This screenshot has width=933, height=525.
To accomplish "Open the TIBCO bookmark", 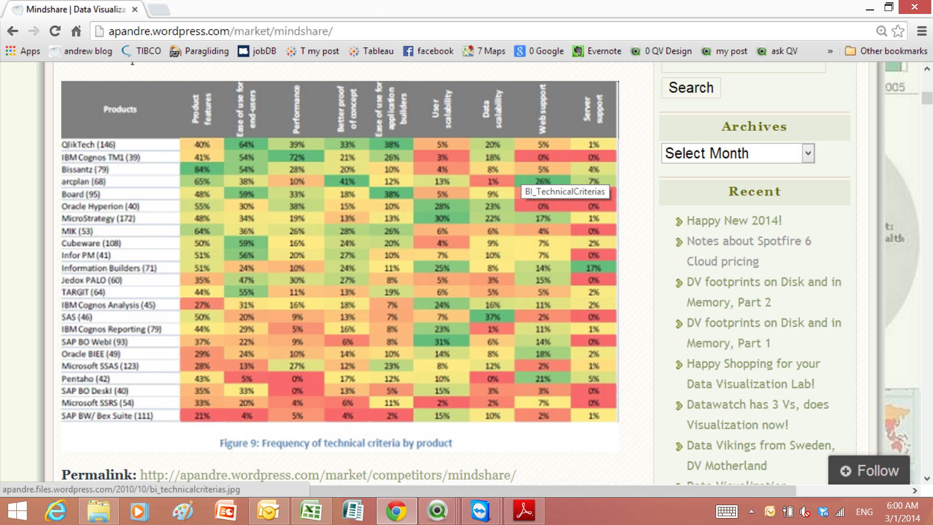I will click(x=141, y=51).
